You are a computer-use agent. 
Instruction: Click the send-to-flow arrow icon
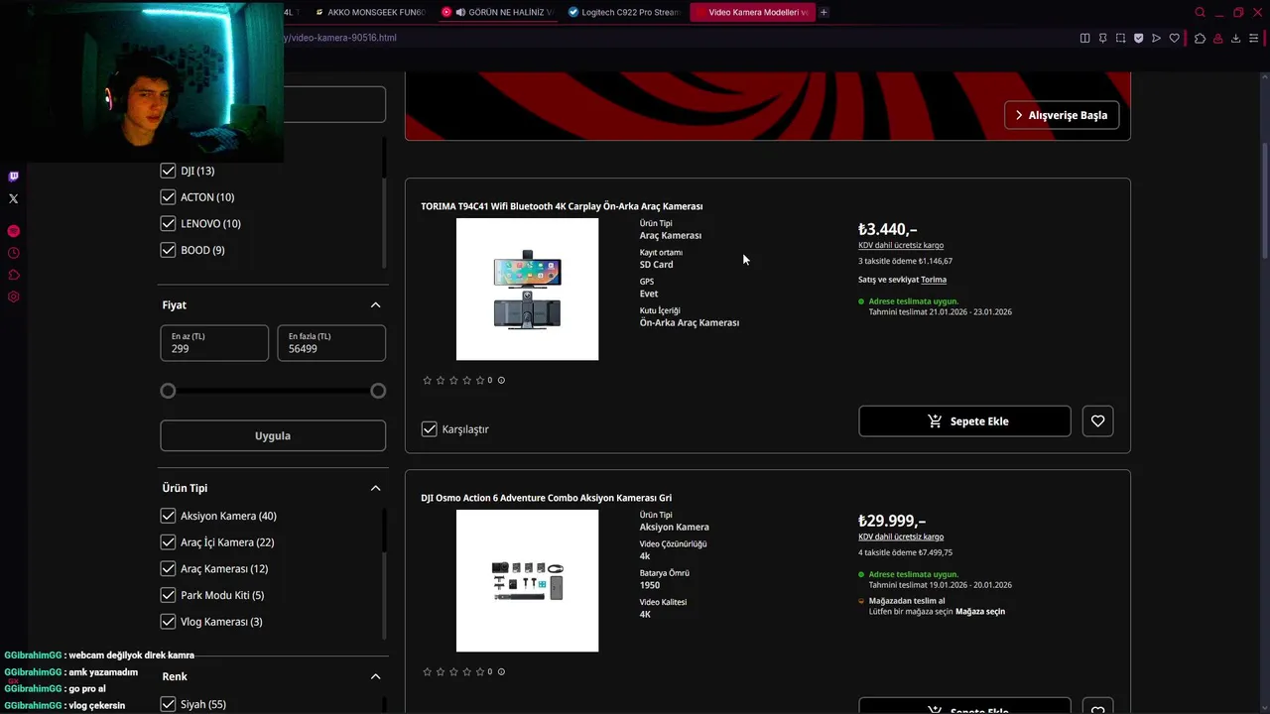(1156, 38)
